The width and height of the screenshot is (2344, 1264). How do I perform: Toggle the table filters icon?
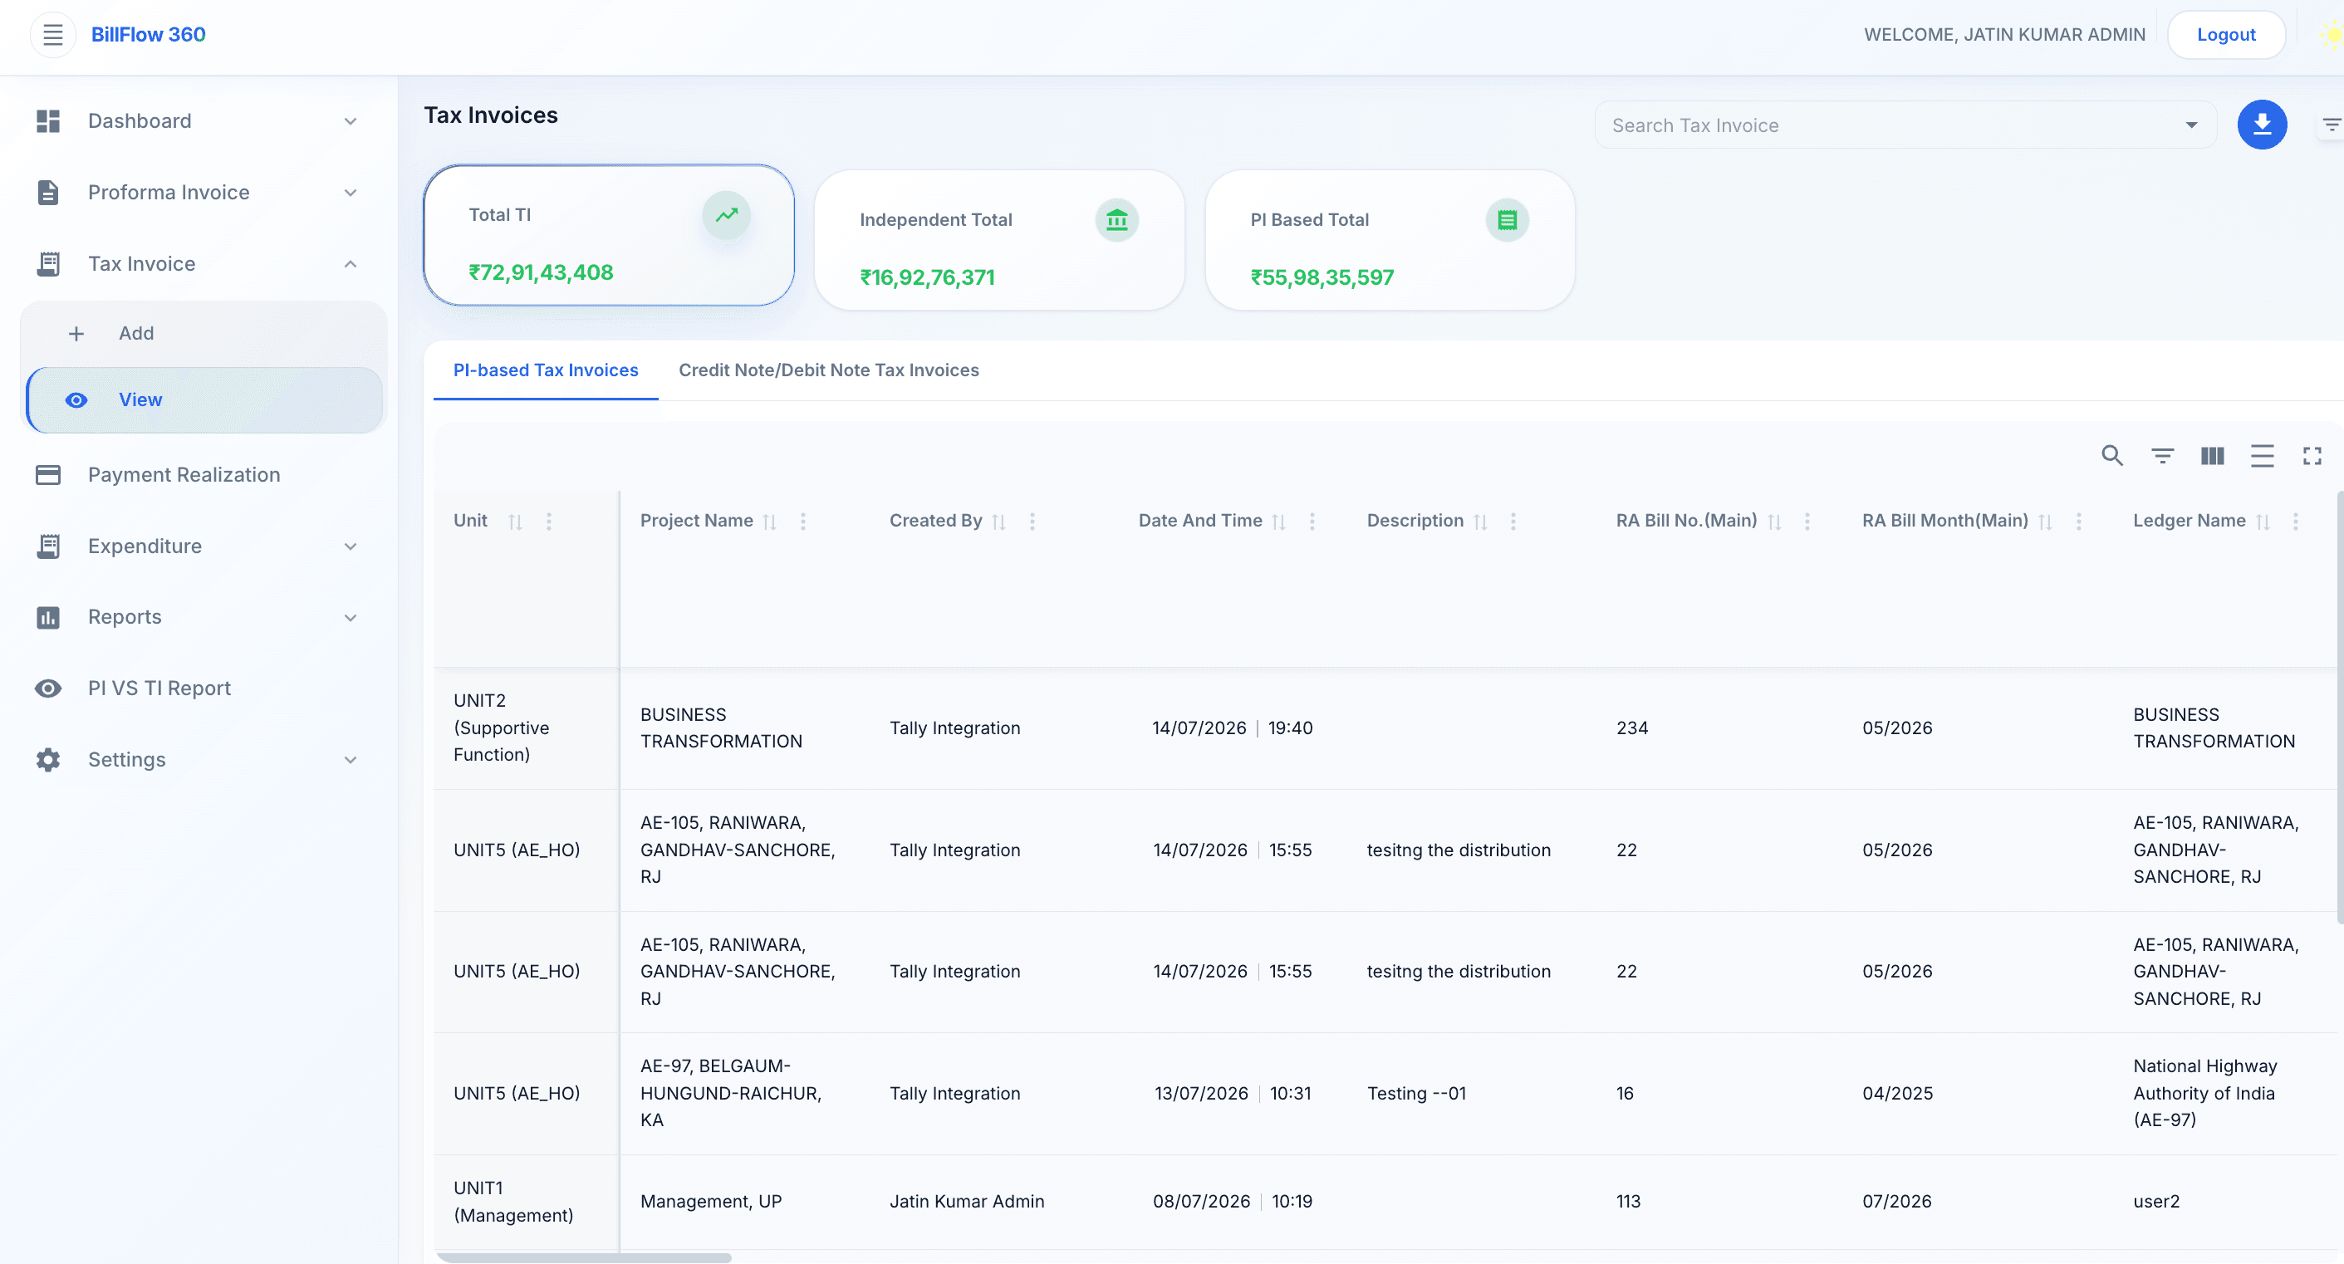2162,456
